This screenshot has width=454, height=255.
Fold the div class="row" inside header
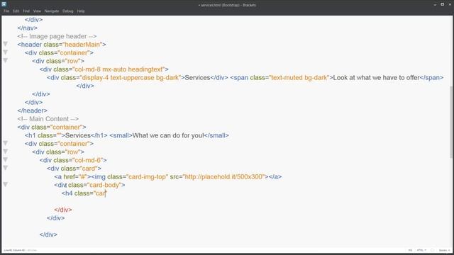click(x=5, y=61)
